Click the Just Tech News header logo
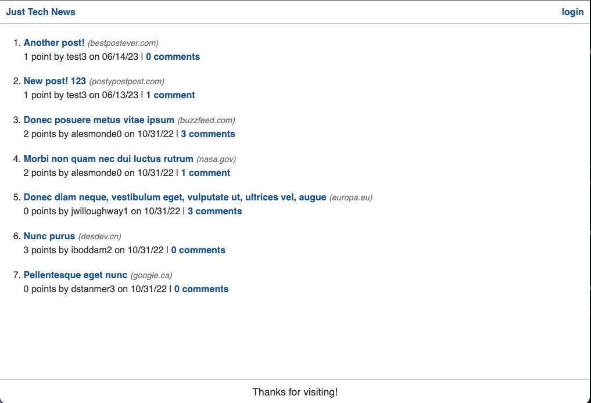Screen dimensions: 591x403 [x=41, y=12]
